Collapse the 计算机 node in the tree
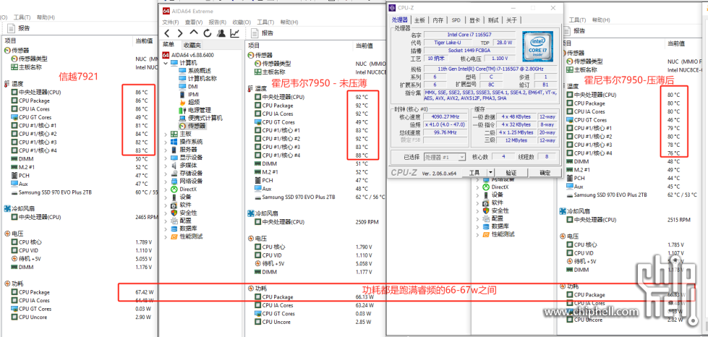Viewport: 708px width, 337px height. coord(166,63)
